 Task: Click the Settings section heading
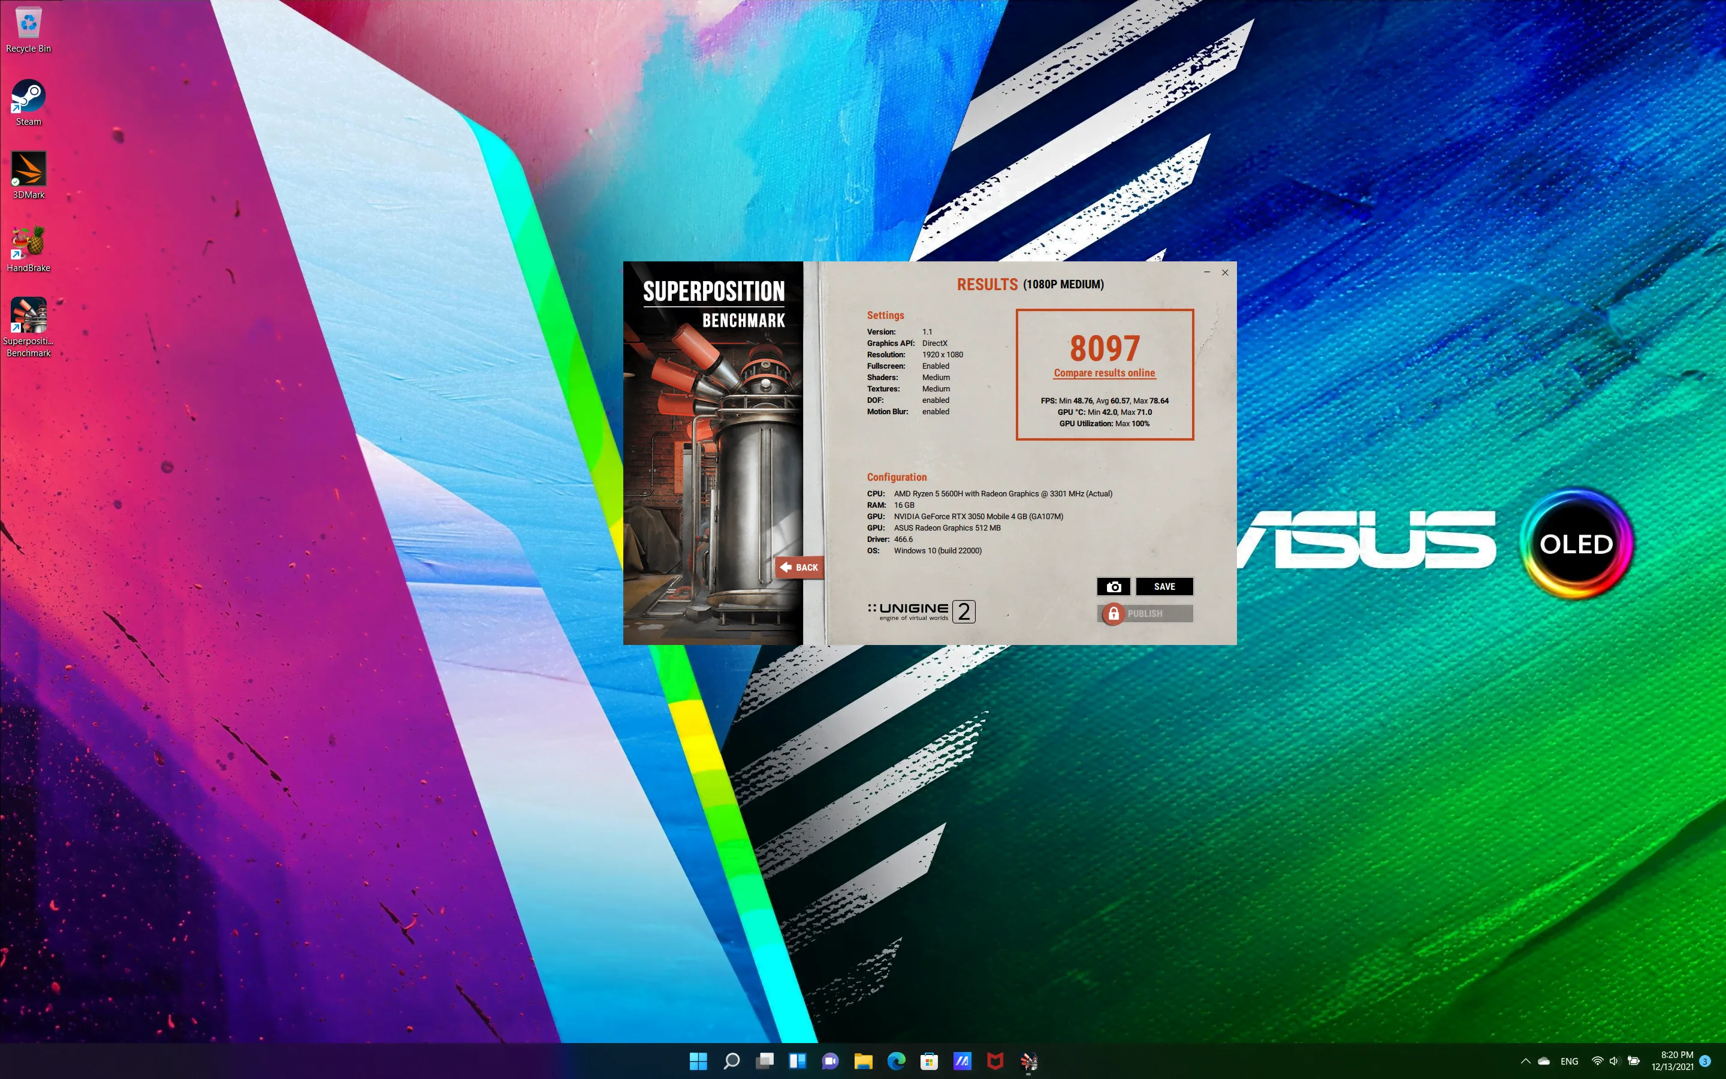point(885,315)
